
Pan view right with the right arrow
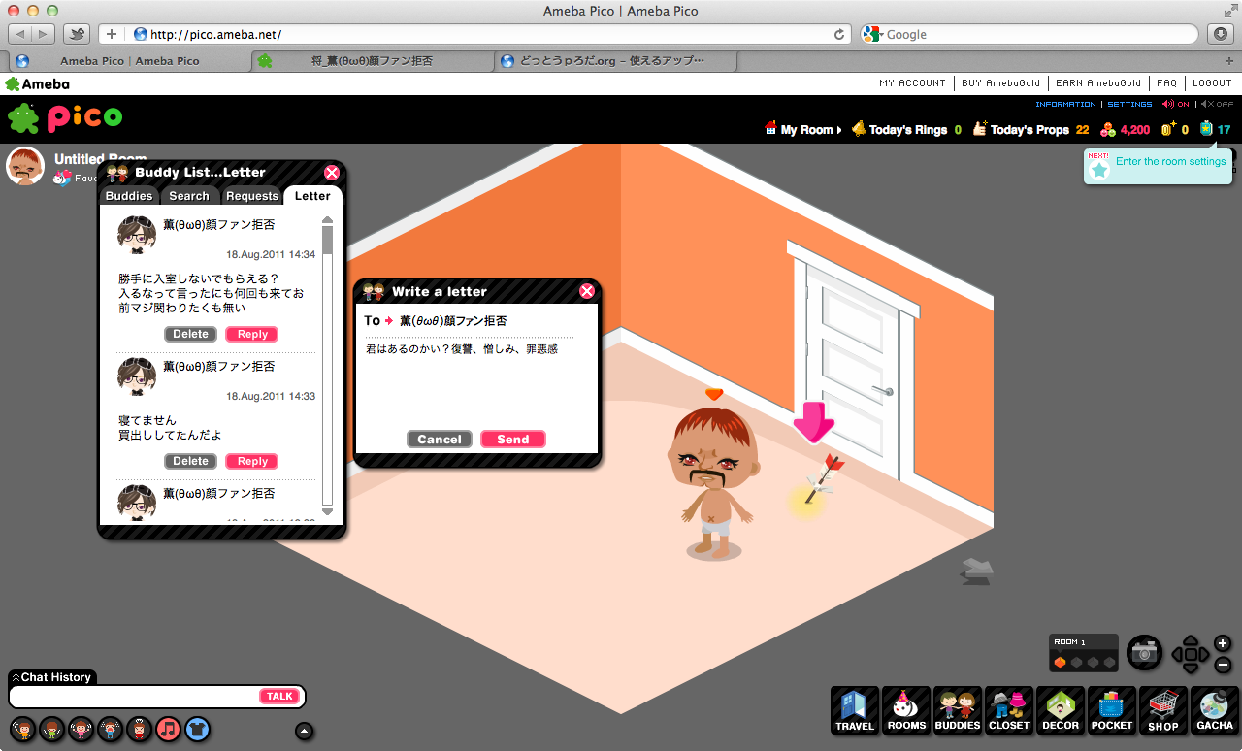[1204, 655]
